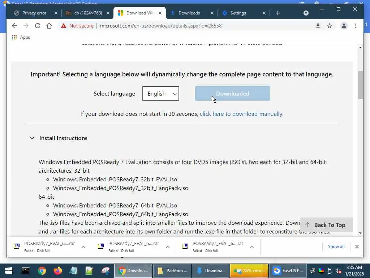The width and height of the screenshot is (370, 278).
Task: Click the download manually link
Action: point(241,114)
